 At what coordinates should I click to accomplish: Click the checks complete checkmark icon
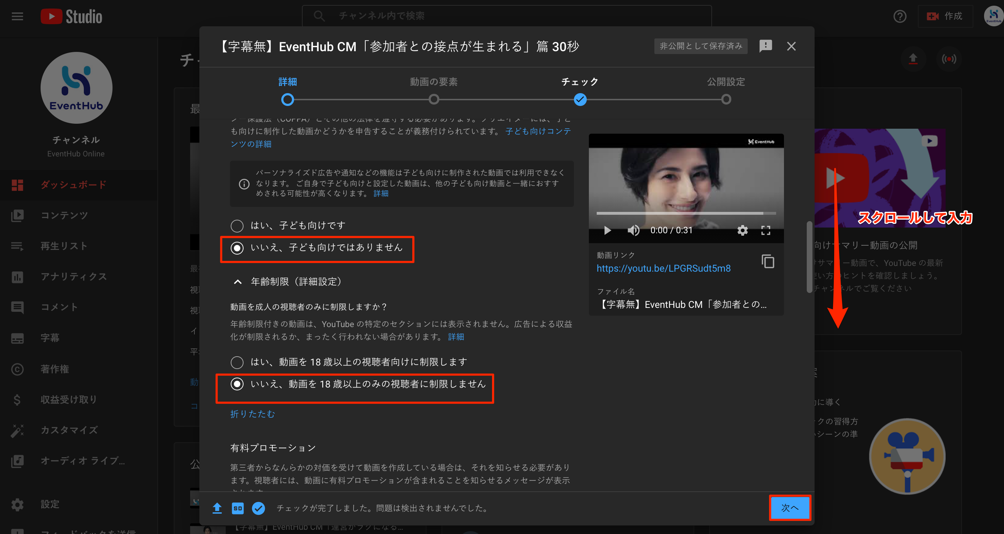[x=258, y=508]
